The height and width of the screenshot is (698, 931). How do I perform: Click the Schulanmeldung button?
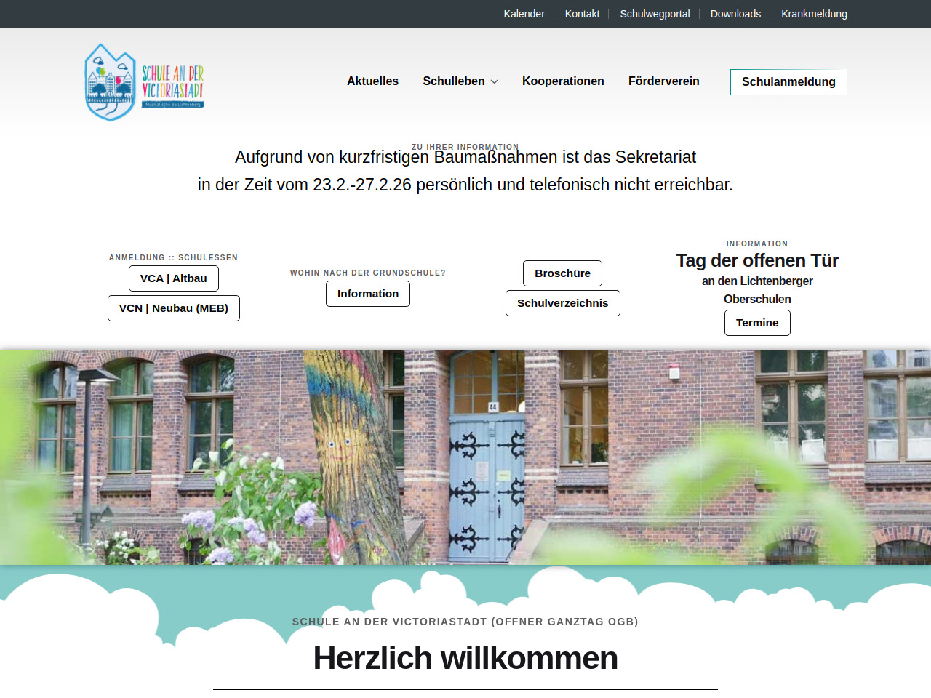pyautogui.click(x=788, y=82)
